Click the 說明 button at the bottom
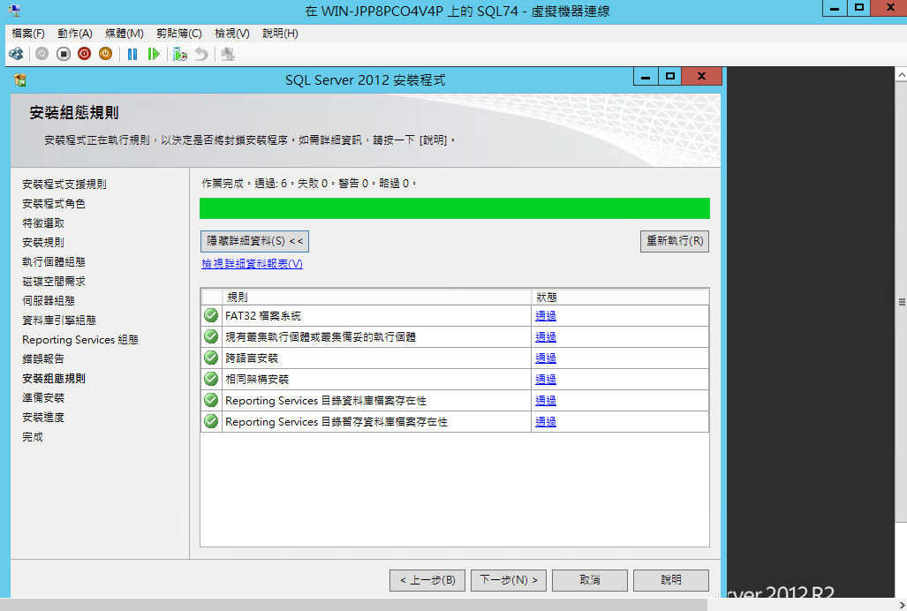This screenshot has width=907, height=611. tap(671, 580)
